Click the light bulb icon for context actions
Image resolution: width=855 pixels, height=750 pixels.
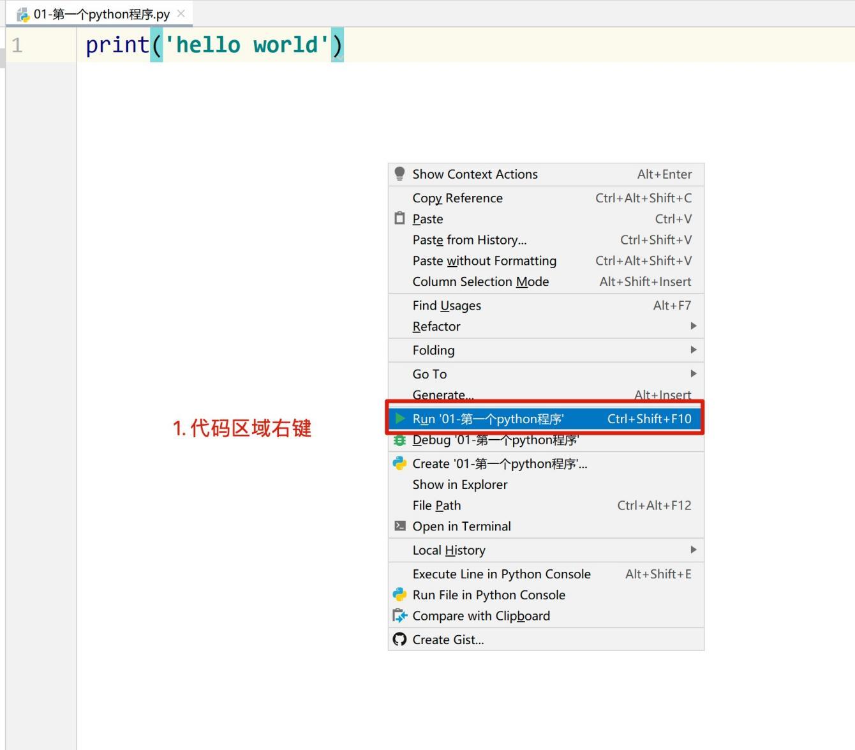tap(400, 174)
